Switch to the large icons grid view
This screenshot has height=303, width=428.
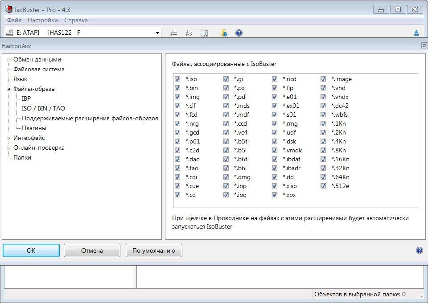pyautogui.click(x=204, y=33)
